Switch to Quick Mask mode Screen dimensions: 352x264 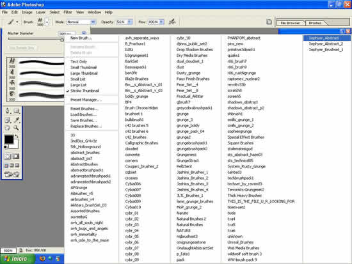pyautogui.click(x=16, y=157)
